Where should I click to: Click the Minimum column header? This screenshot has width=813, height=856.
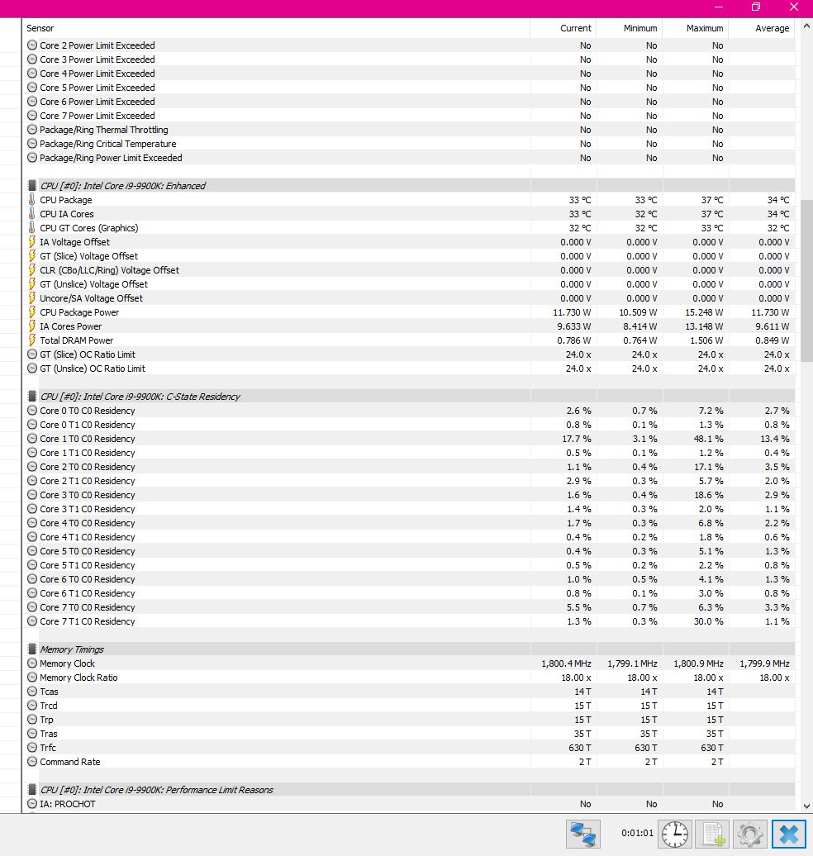click(x=629, y=28)
